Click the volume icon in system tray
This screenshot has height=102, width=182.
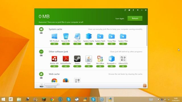(165, 99)
